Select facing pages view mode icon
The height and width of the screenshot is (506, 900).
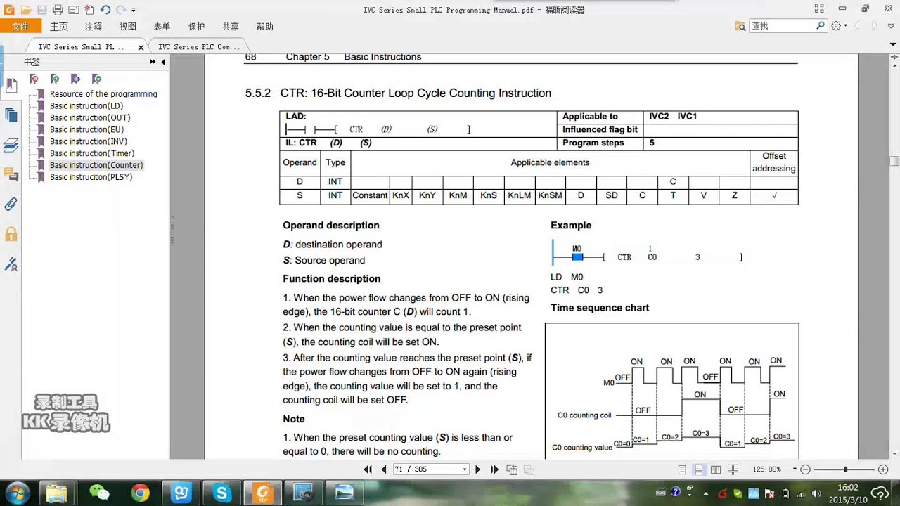tap(716, 469)
